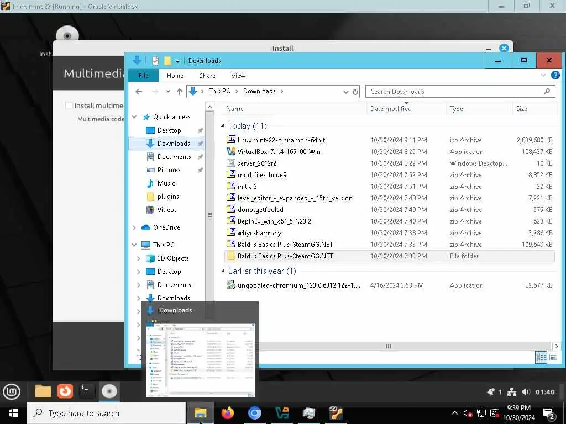Image resolution: width=566 pixels, height=424 pixels.
Task: Select VirtualBox-7.1.4-165100-Win installer file
Action: [x=390, y=151]
